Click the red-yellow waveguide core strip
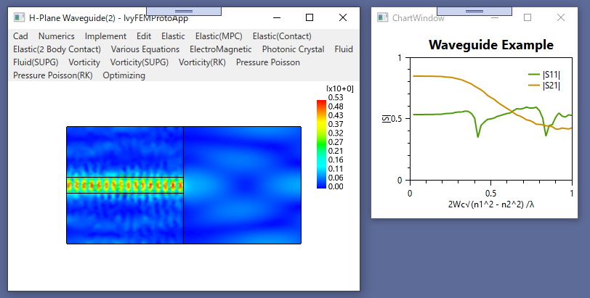The image size is (590, 298). click(125, 185)
